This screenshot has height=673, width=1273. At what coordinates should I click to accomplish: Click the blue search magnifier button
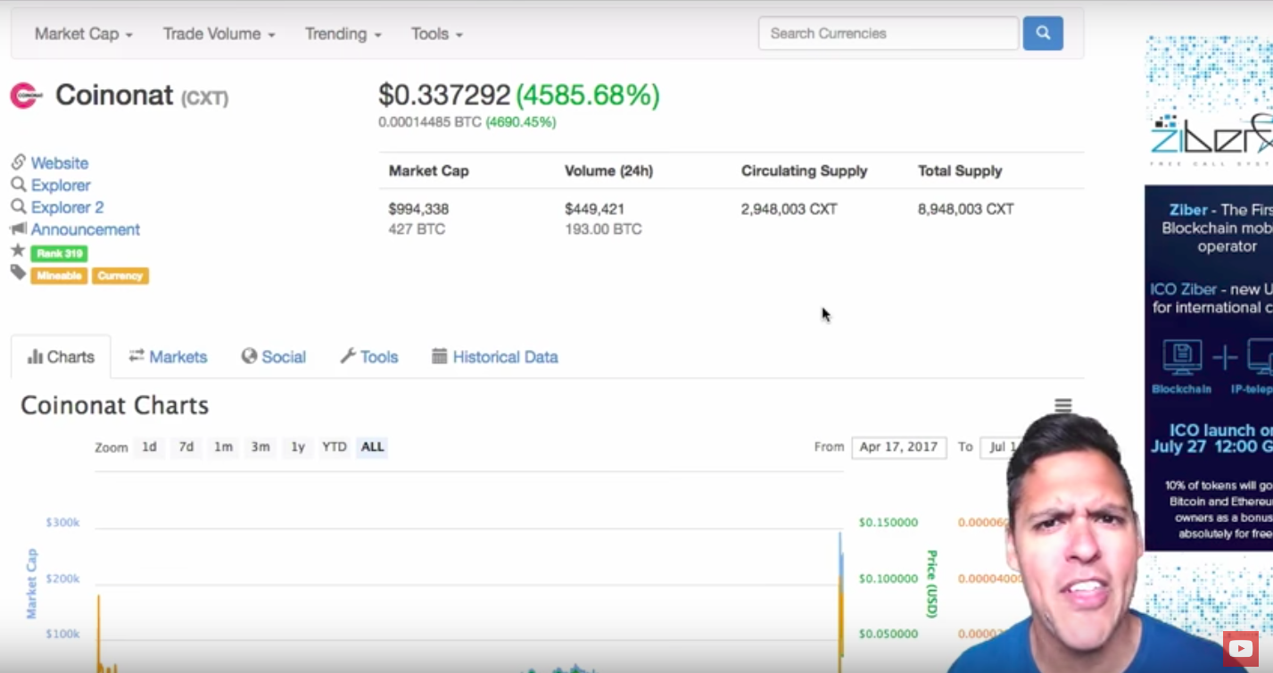click(1043, 34)
